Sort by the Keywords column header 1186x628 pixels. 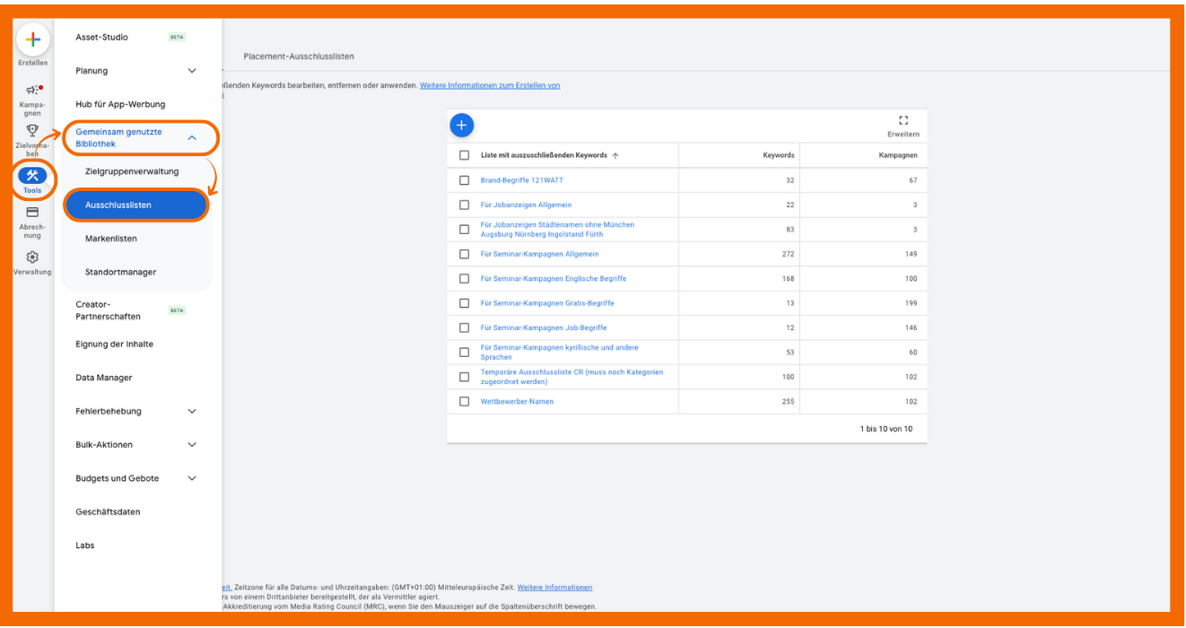coord(778,155)
